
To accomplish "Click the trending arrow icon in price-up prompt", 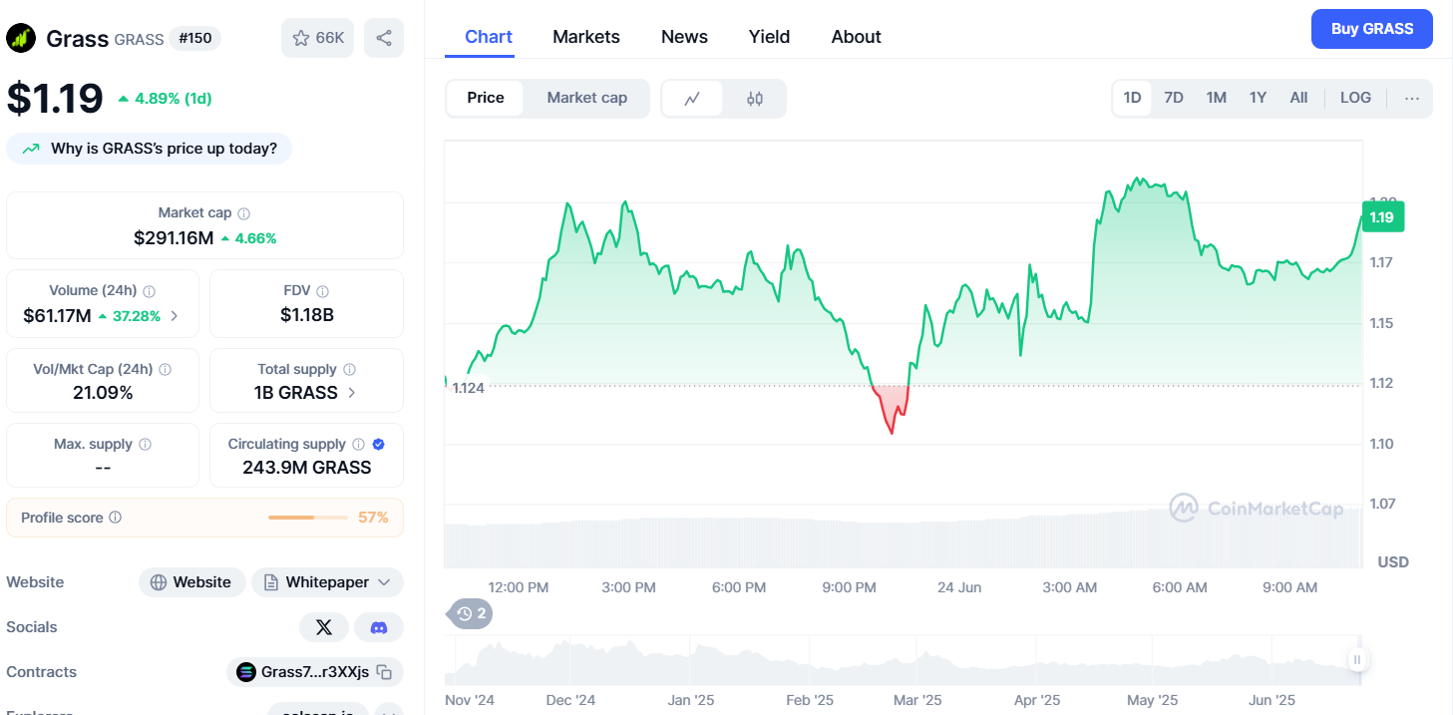I will tap(32, 149).
